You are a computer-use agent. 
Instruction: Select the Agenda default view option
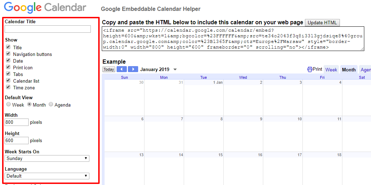(51, 104)
